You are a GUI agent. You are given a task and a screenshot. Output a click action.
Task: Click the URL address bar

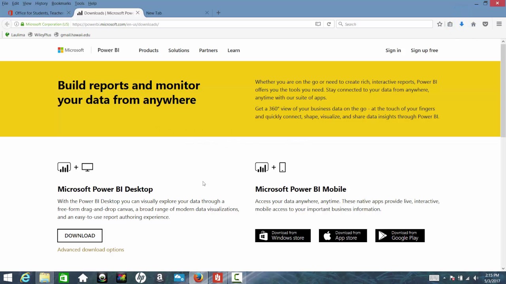point(192,24)
